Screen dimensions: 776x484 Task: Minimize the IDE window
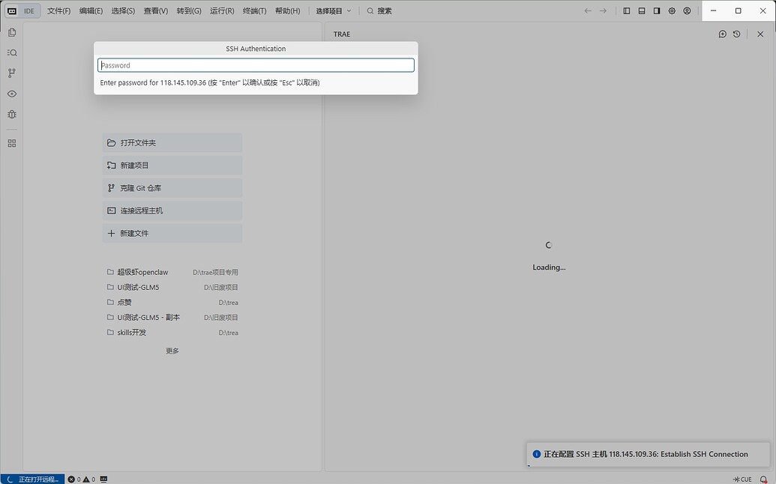(714, 11)
